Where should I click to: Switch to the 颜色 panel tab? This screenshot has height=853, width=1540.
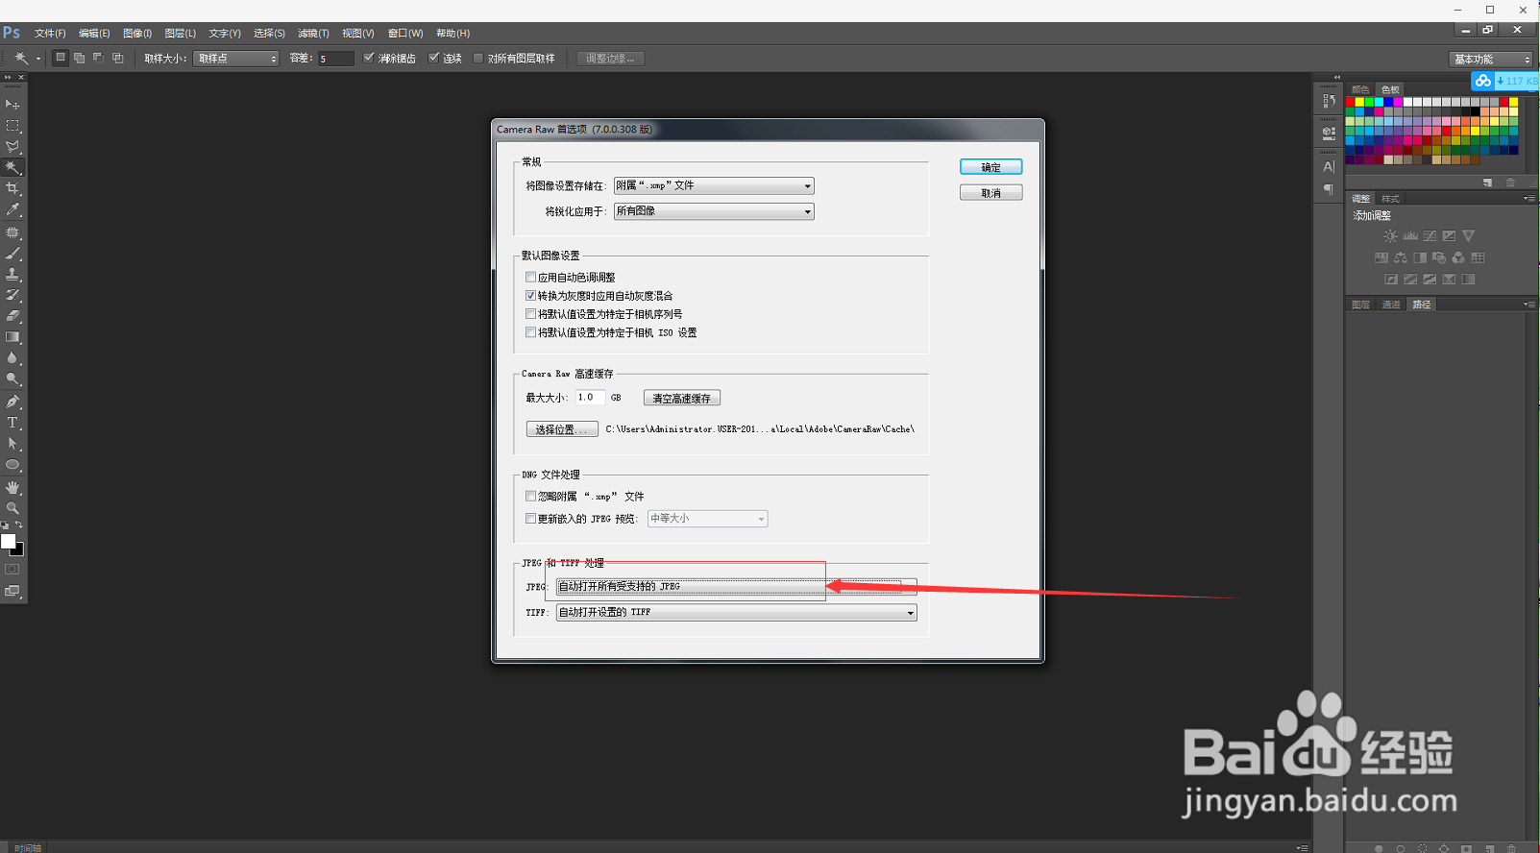click(x=1360, y=89)
